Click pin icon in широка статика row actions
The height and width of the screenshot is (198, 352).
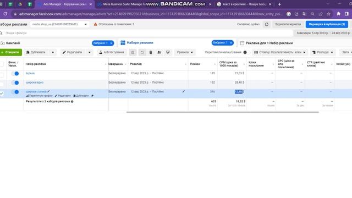coord(92,96)
